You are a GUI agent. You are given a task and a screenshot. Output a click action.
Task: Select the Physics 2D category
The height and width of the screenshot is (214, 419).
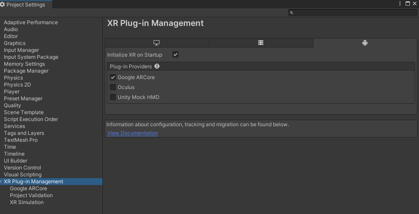coord(17,85)
